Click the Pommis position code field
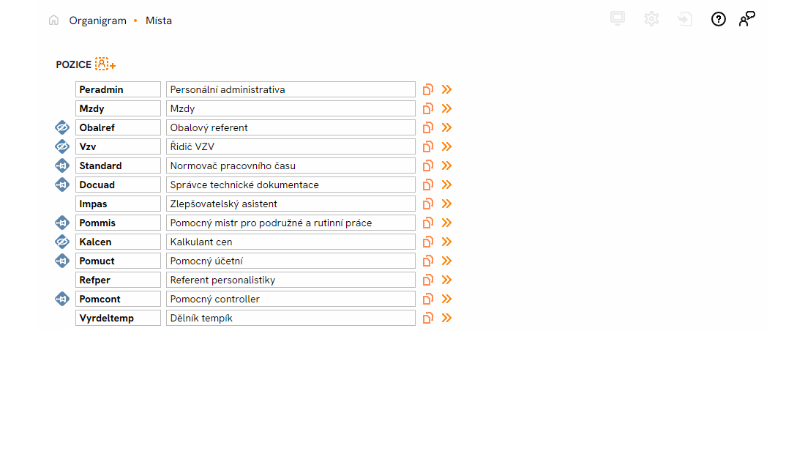 click(118, 223)
